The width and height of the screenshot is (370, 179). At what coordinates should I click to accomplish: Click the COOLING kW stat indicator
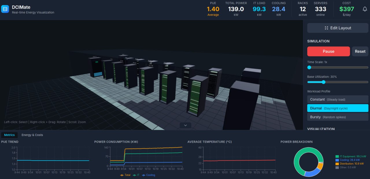pos(278,9)
